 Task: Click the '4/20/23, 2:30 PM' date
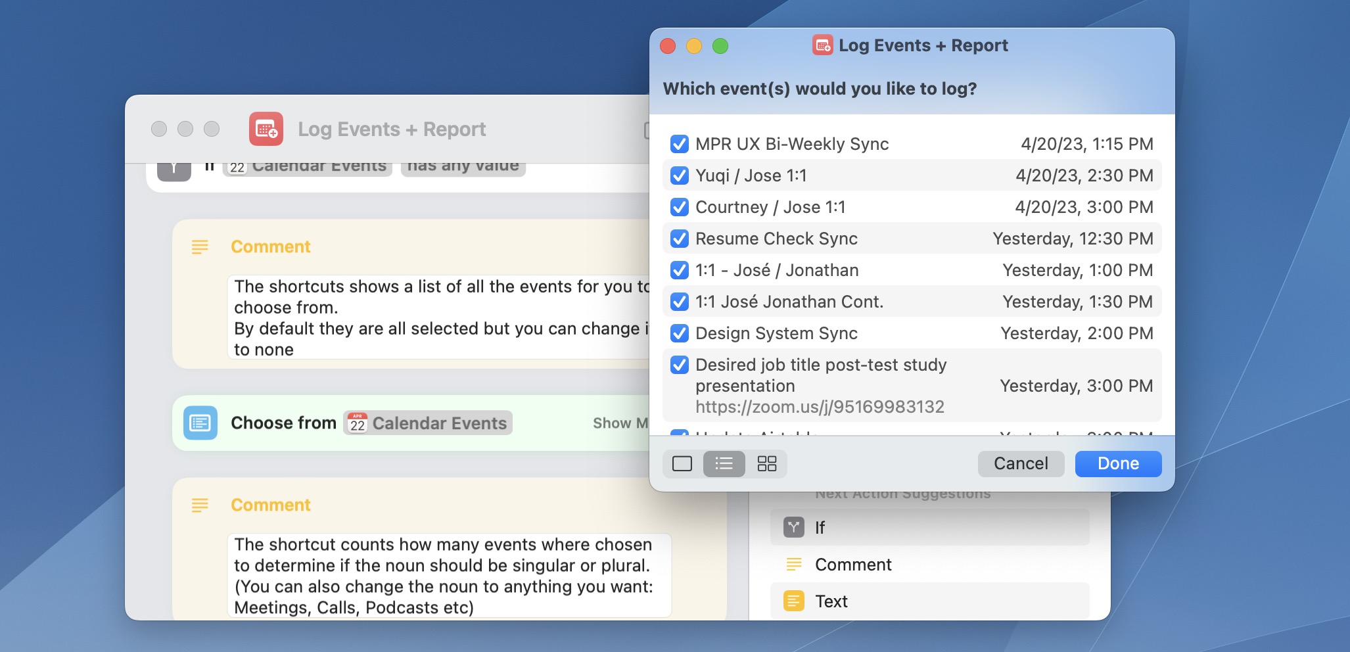pyautogui.click(x=1084, y=175)
